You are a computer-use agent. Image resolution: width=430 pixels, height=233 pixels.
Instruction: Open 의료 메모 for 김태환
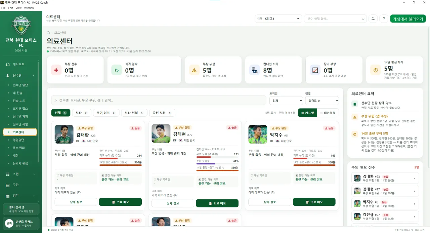(120, 202)
